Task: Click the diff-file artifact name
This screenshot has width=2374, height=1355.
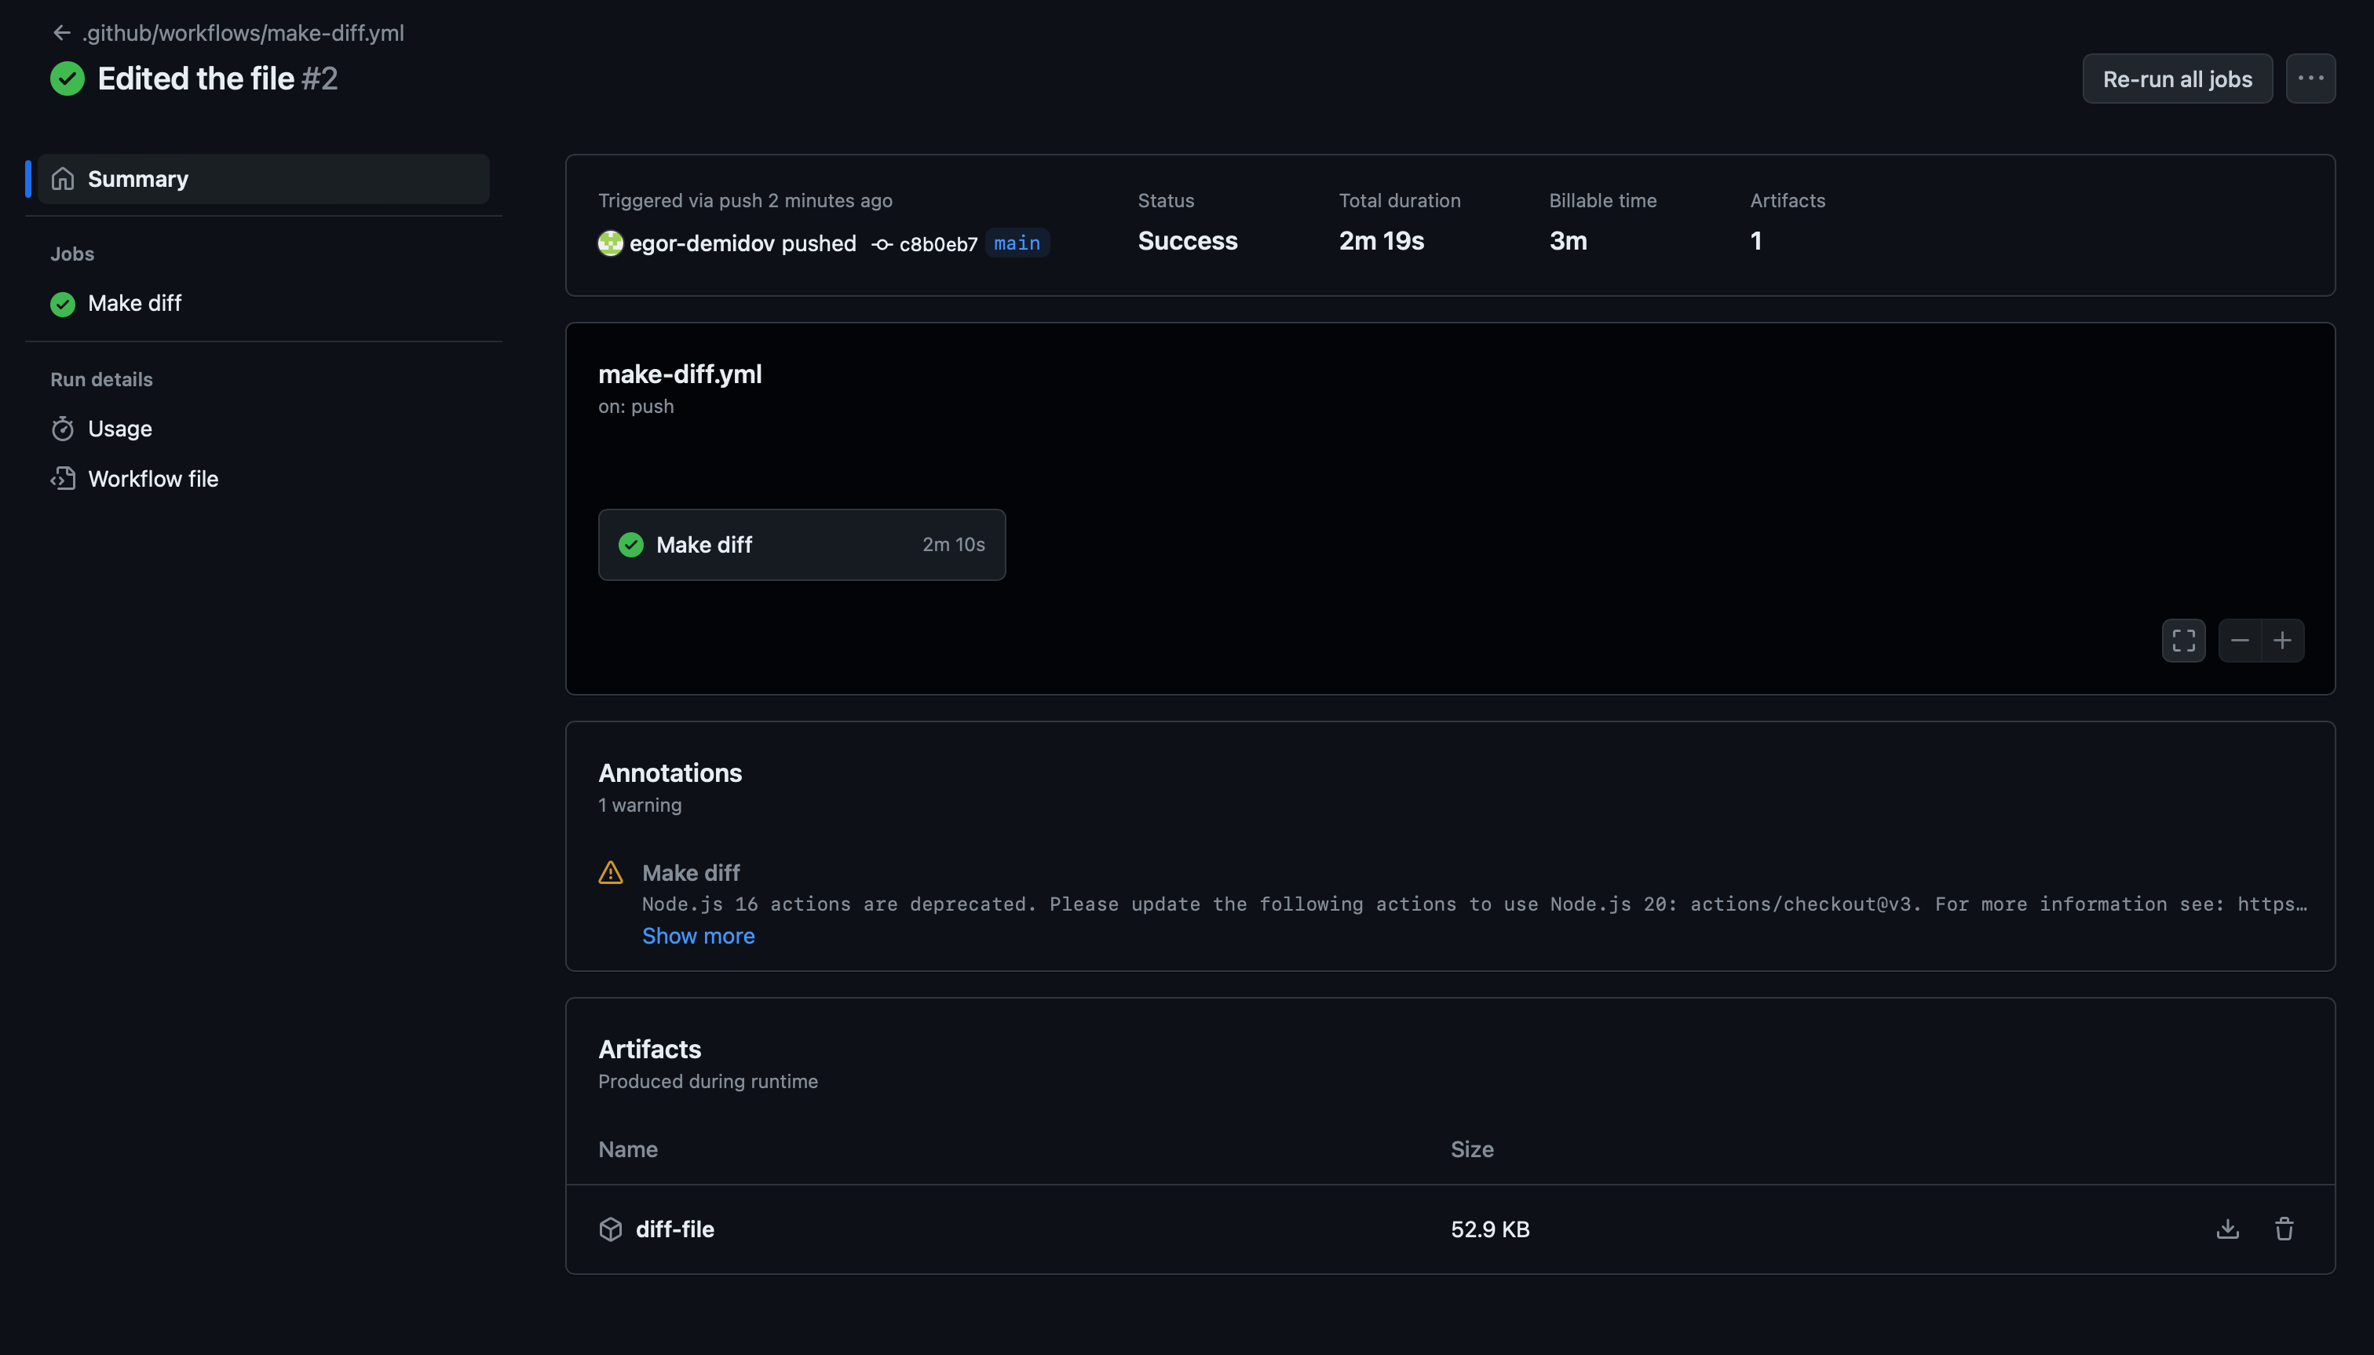Action: pos(674,1229)
